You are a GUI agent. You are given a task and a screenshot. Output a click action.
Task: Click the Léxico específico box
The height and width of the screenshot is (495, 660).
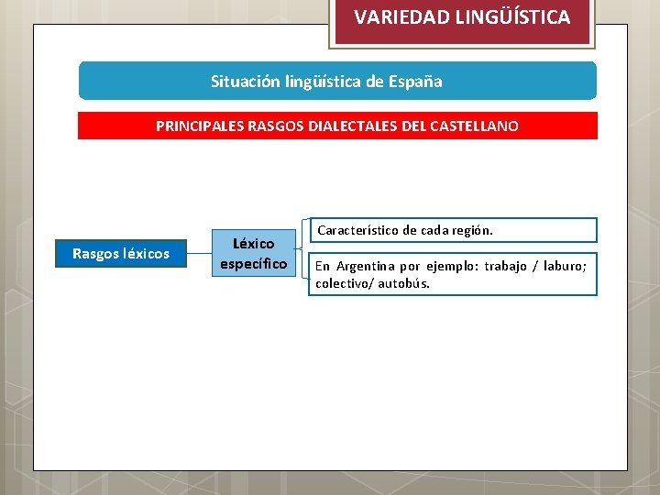[254, 253]
